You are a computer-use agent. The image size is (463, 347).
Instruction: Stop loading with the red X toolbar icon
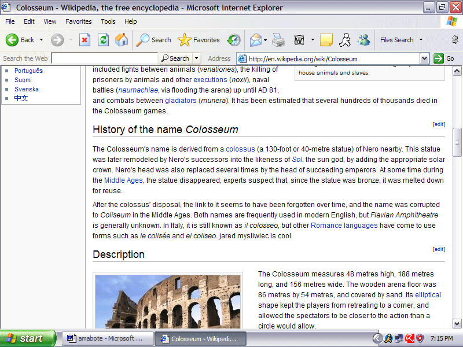pos(84,40)
